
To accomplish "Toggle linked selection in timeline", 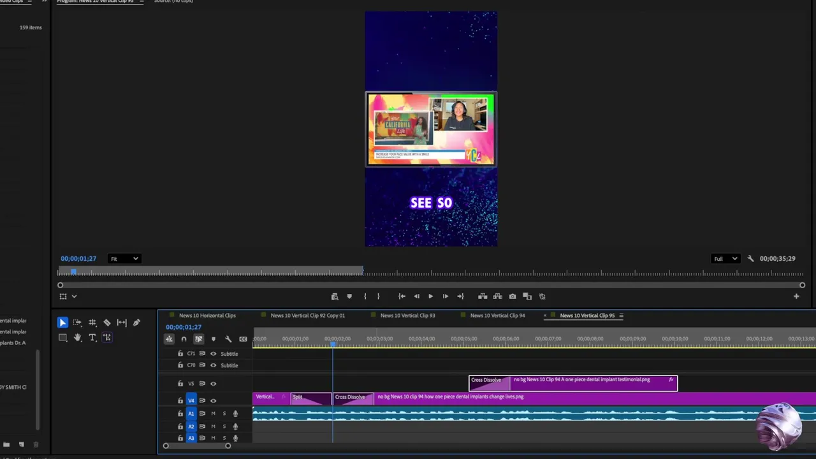I will pyautogui.click(x=198, y=339).
